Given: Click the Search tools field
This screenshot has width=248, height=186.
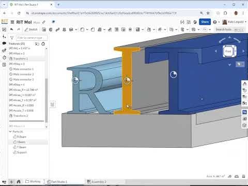Looking at the screenshot, I should pos(229,29).
